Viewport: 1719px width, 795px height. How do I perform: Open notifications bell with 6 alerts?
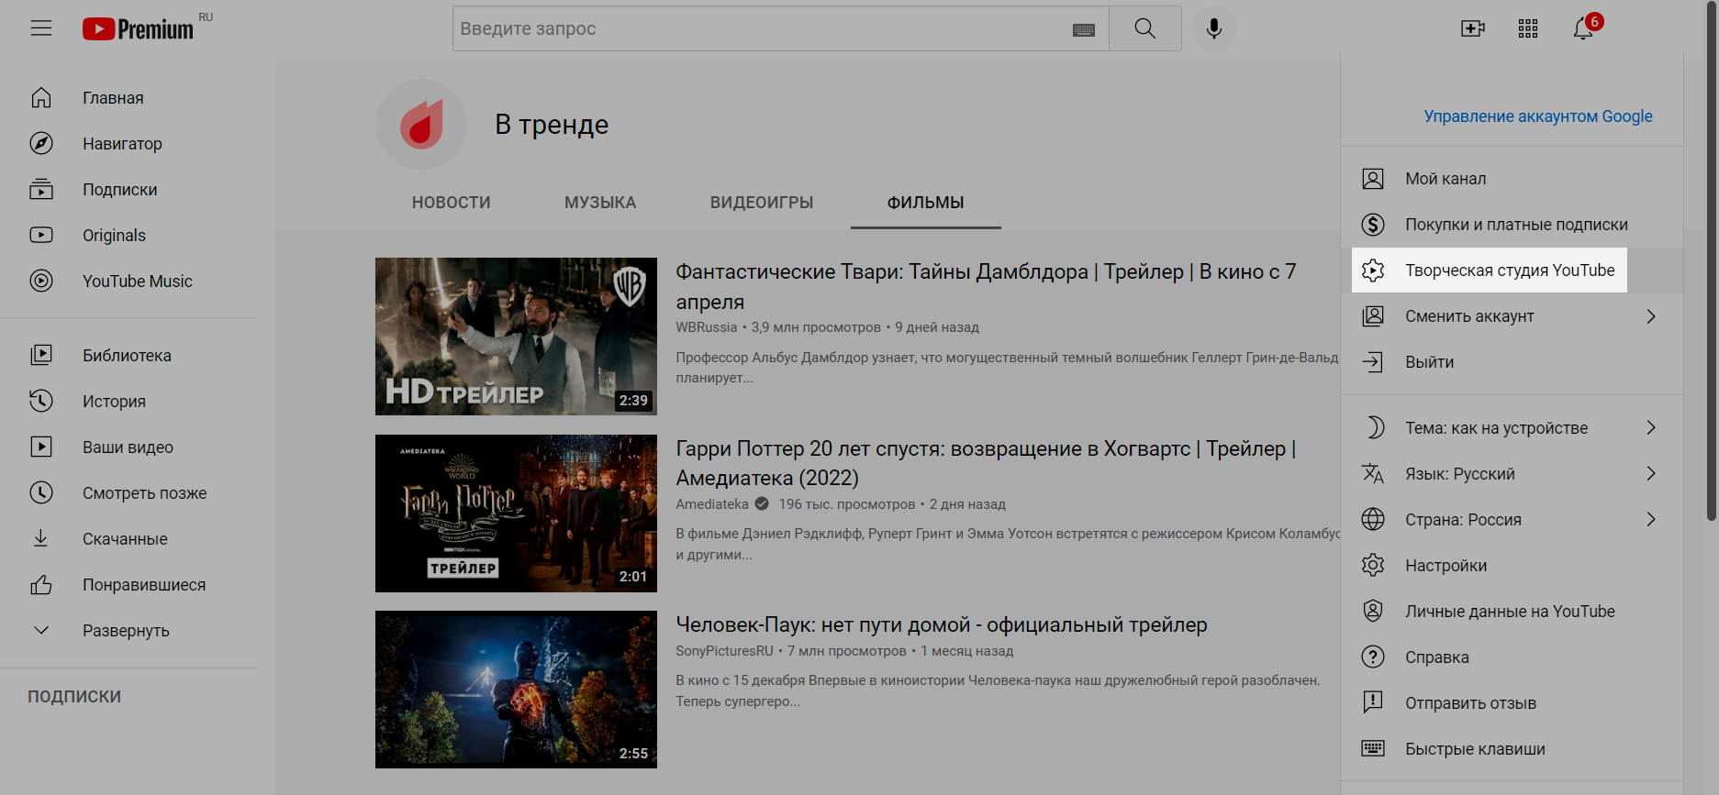1584,28
